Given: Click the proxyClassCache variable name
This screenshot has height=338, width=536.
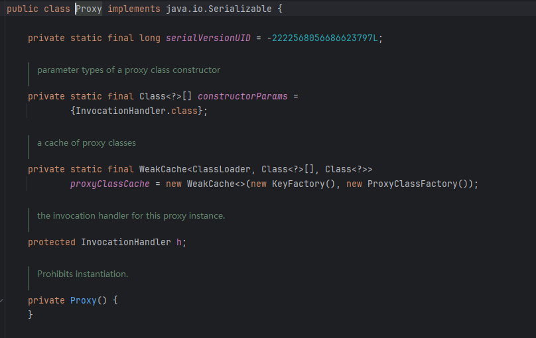Looking at the screenshot, I should 109,184.
